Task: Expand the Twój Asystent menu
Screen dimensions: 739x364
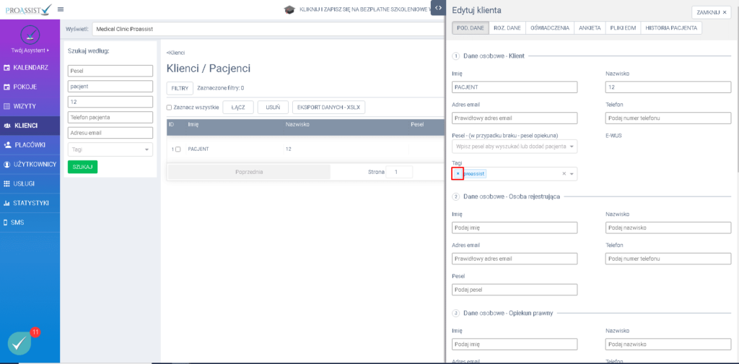Action: 30,51
